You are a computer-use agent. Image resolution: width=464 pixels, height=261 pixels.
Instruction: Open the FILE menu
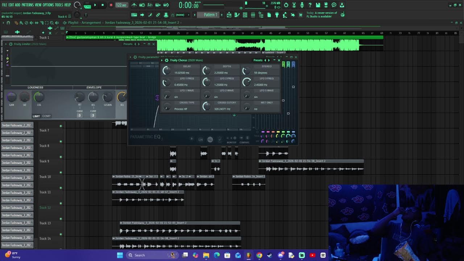[x=4, y=5]
